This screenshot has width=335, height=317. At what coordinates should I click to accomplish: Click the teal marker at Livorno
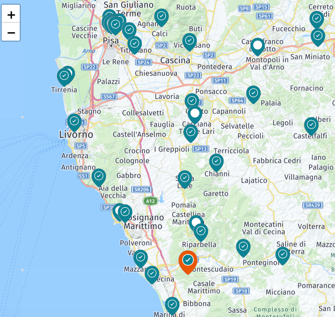pyautogui.click(x=74, y=121)
